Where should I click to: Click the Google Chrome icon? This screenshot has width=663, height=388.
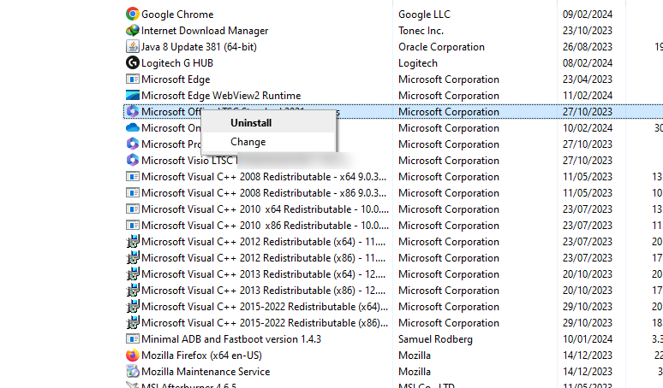[133, 15]
